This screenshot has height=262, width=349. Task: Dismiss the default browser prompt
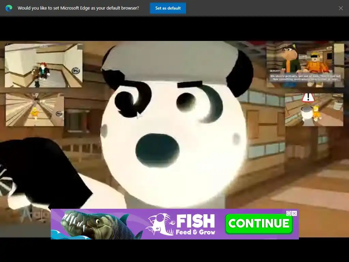[340, 8]
